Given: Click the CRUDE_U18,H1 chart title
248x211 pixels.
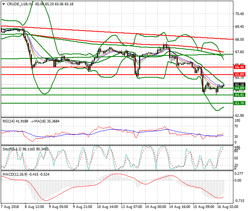Looking at the screenshot, I should tap(20, 4).
